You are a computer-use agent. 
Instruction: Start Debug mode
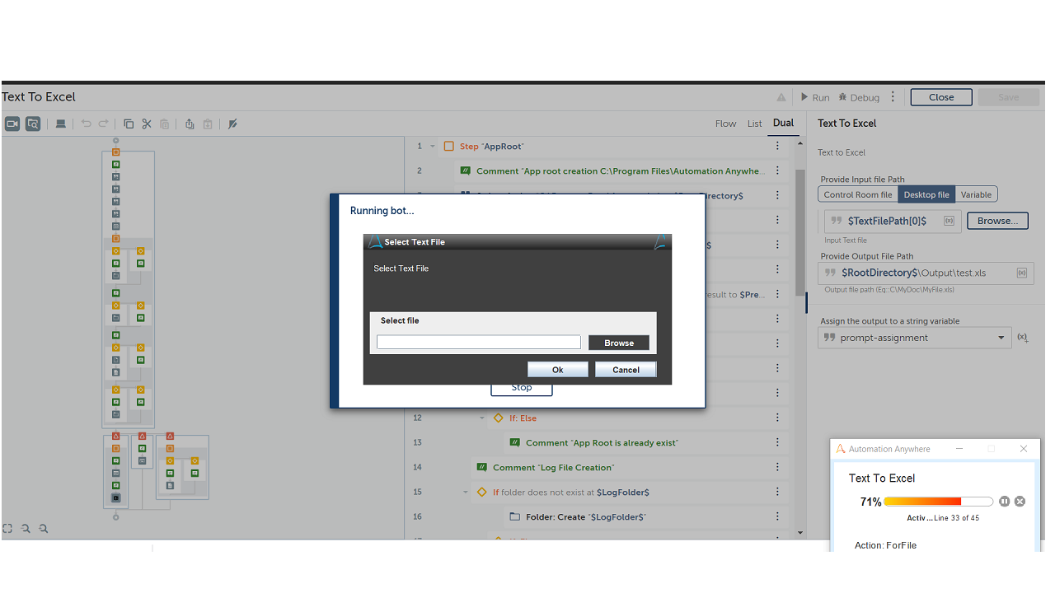coord(859,97)
